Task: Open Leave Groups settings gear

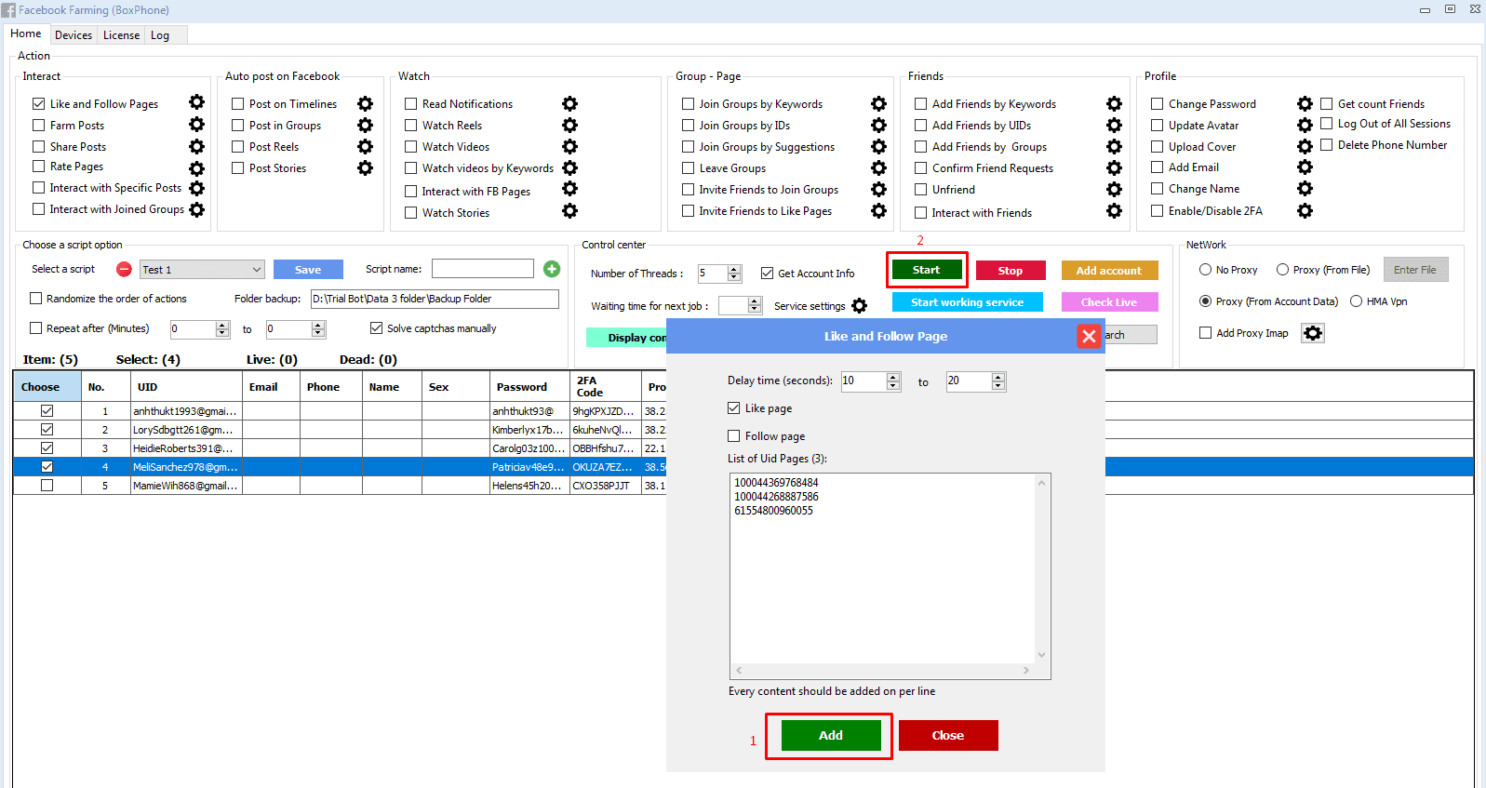Action: [878, 167]
